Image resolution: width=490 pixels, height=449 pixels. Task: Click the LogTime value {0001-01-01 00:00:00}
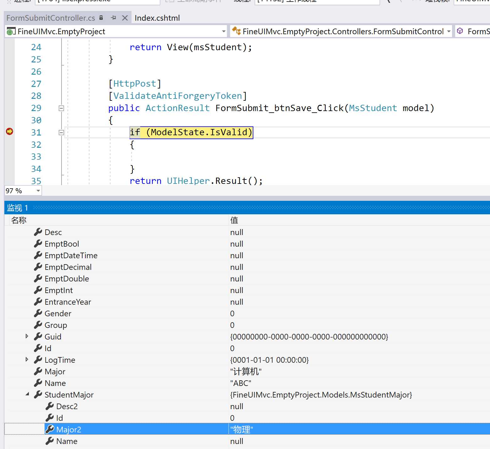pyautogui.click(x=270, y=360)
